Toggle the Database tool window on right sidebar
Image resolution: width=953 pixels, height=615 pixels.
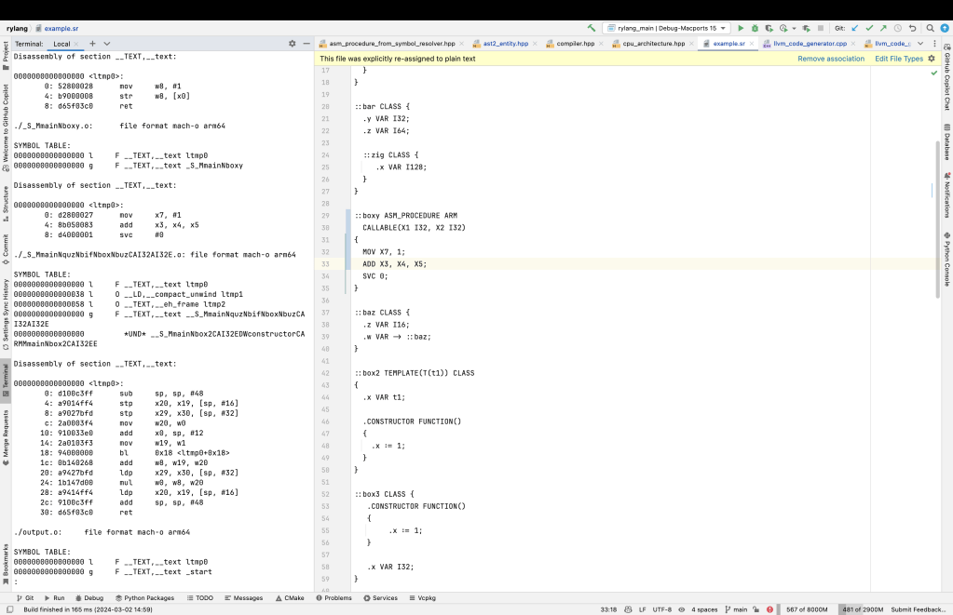[x=946, y=145]
